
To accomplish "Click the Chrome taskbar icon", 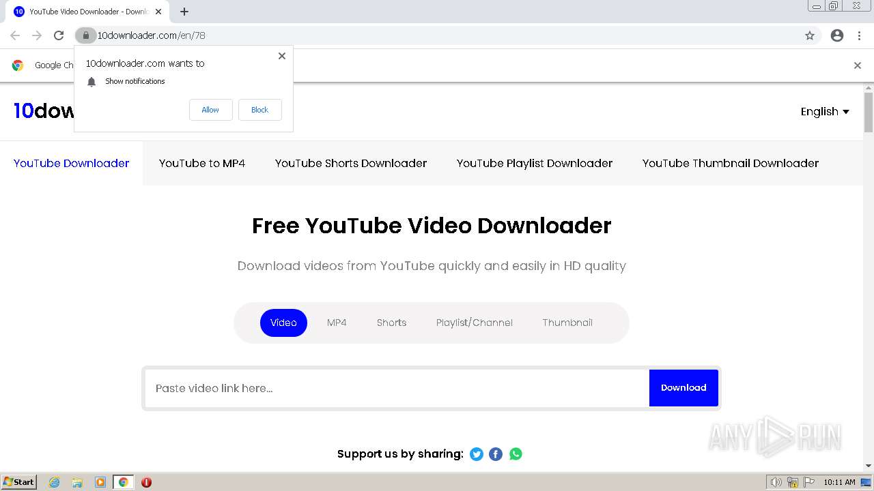I will tap(124, 482).
